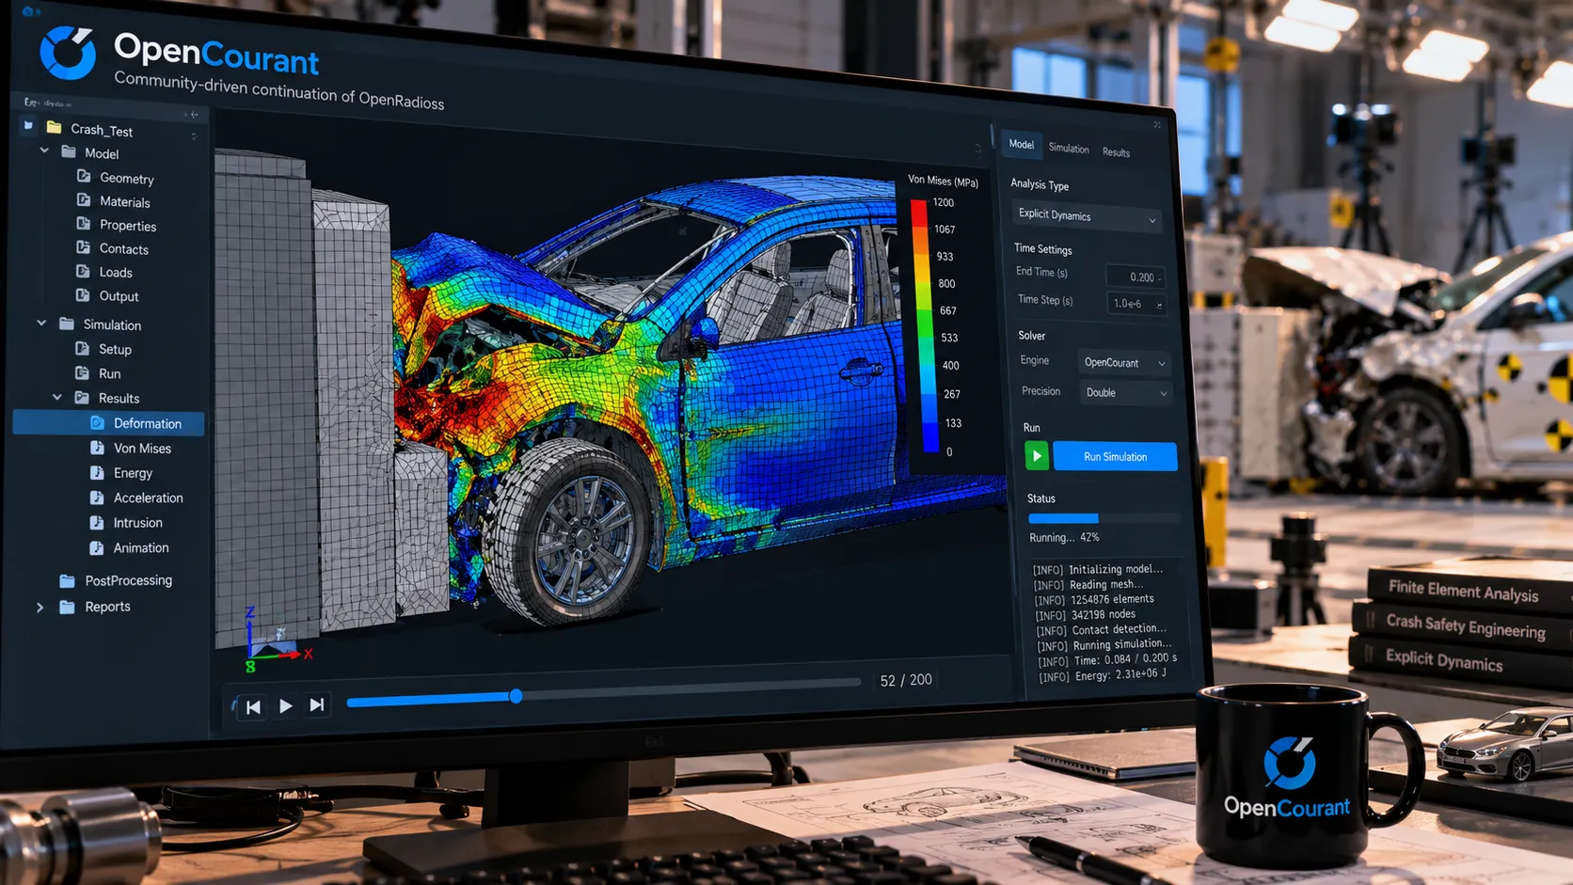This screenshot has width=1573, height=885.
Task: Collapse the Model folder
Action: 44,150
